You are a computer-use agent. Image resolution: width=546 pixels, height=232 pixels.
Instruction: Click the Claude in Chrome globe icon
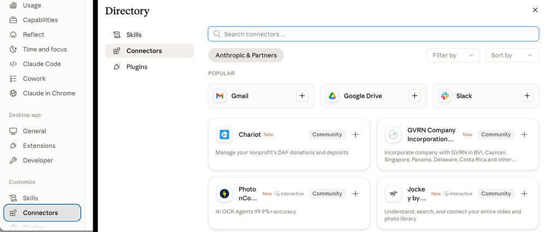coord(13,93)
